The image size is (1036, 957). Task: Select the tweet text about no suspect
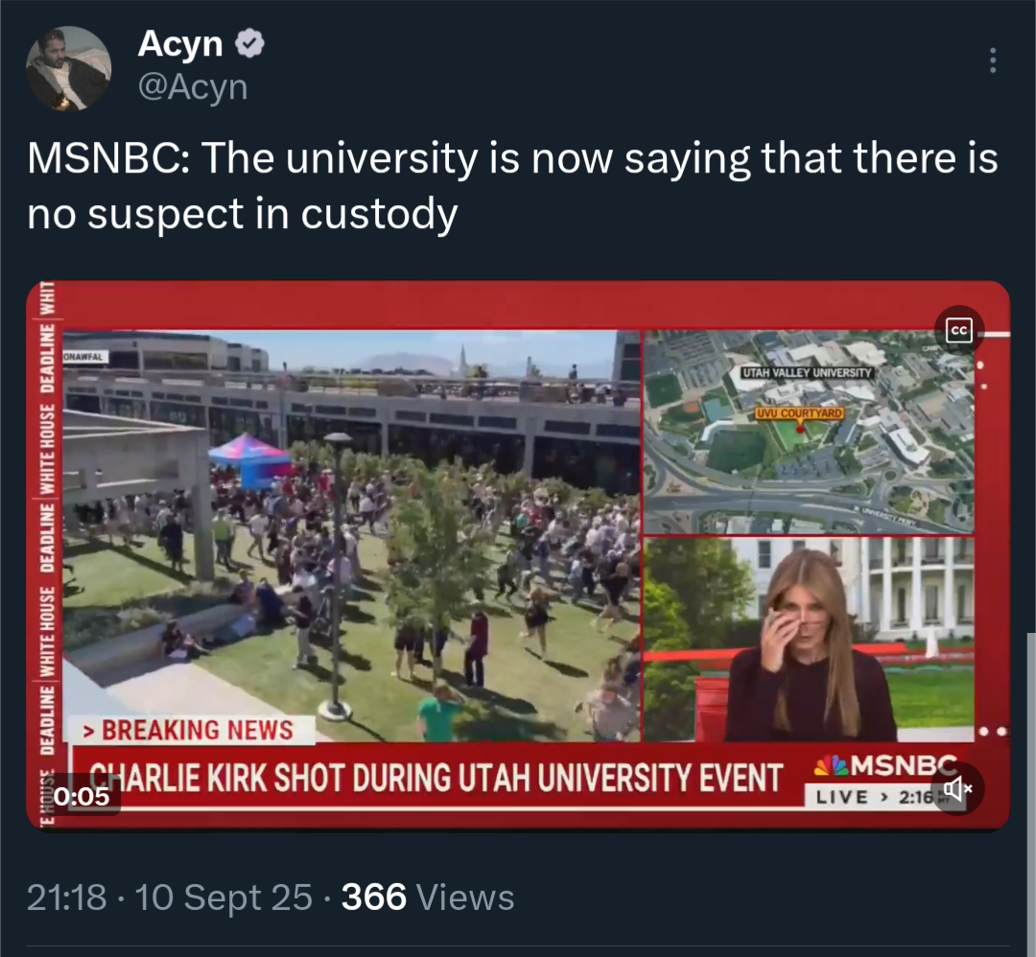pos(512,186)
